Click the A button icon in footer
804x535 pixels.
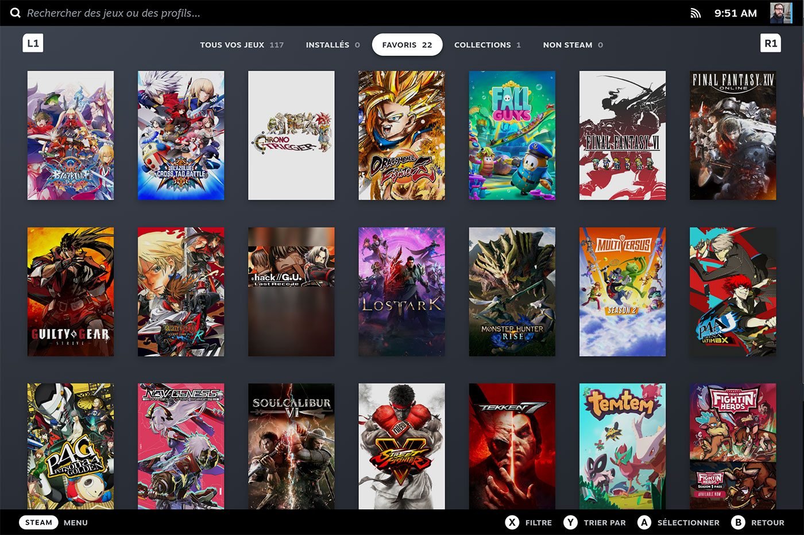click(x=644, y=522)
